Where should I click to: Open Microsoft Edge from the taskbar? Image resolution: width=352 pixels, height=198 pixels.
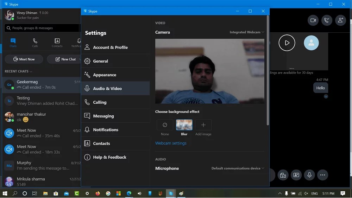(x=129, y=193)
